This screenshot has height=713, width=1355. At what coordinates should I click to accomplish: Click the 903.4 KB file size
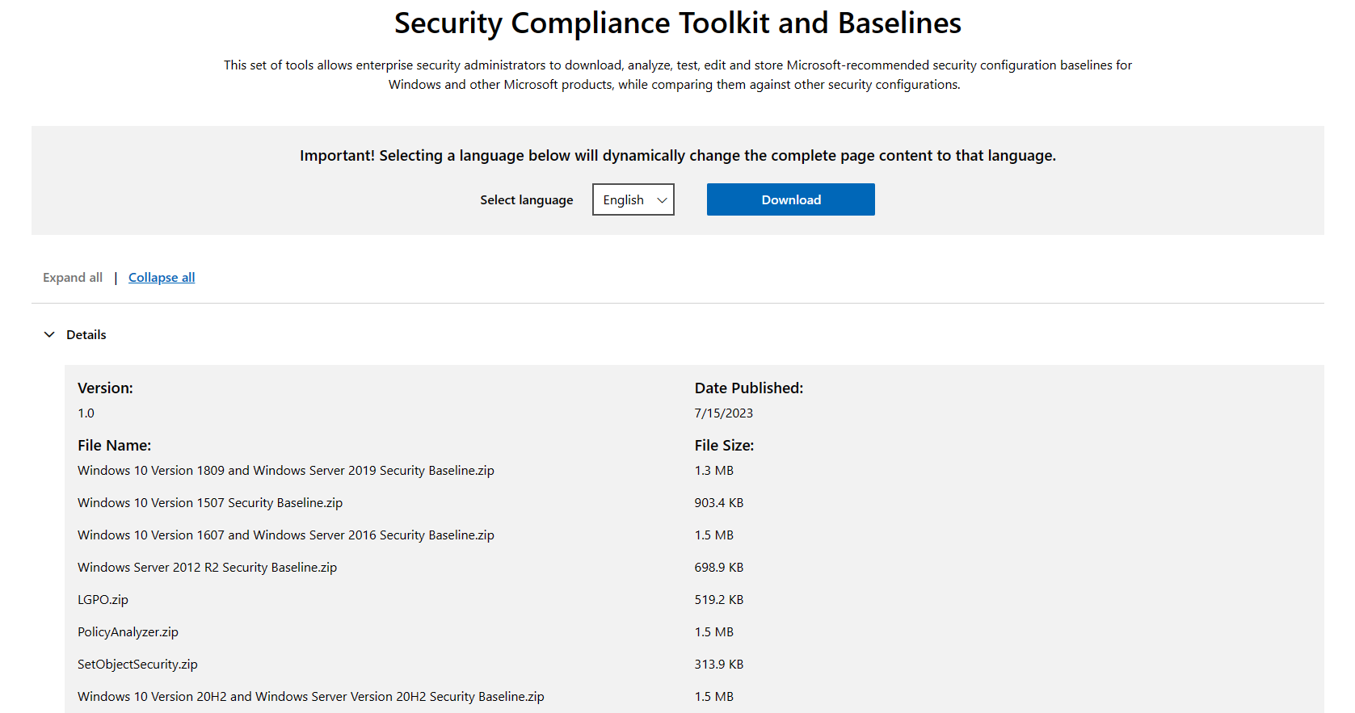click(x=719, y=503)
